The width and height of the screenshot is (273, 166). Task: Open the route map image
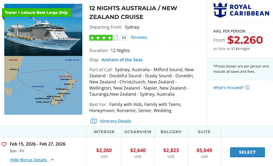(43, 85)
